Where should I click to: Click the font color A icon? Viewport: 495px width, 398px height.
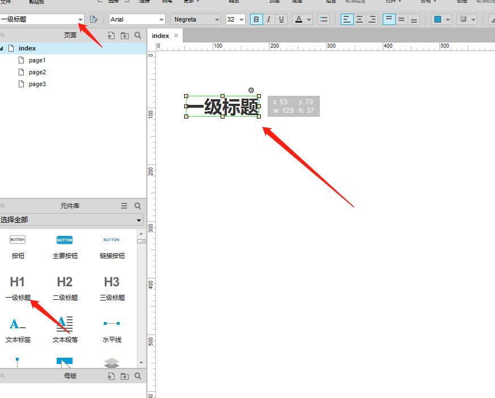[x=299, y=20]
